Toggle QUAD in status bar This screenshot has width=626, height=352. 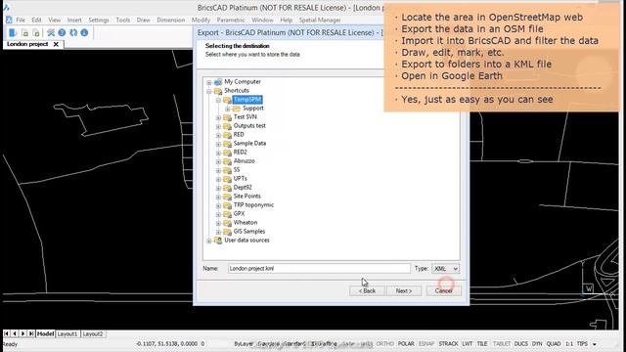(554, 343)
